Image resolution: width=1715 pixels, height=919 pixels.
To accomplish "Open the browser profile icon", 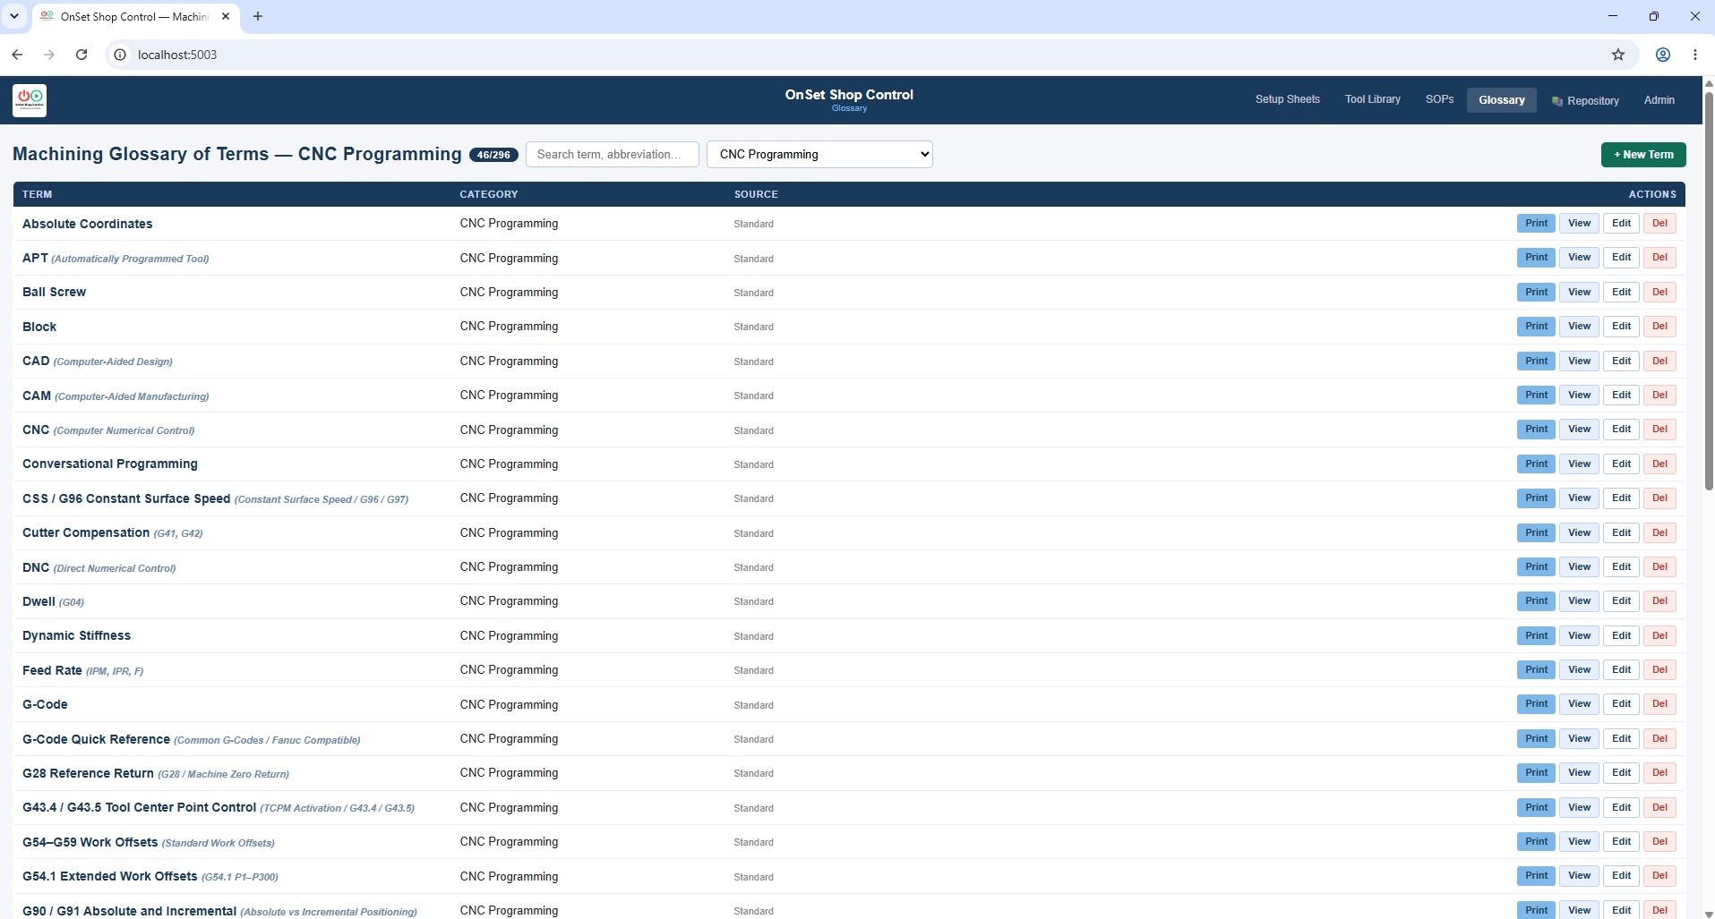I will tap(1662, 55).
